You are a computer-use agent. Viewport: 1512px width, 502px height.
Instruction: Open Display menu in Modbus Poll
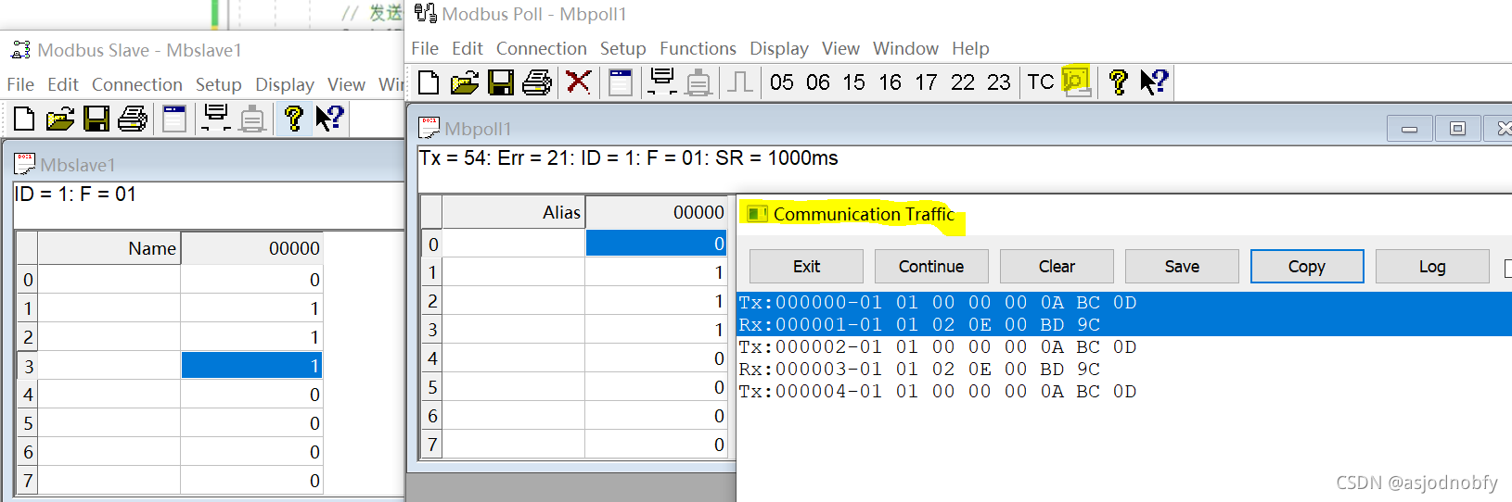click(779, 48)
